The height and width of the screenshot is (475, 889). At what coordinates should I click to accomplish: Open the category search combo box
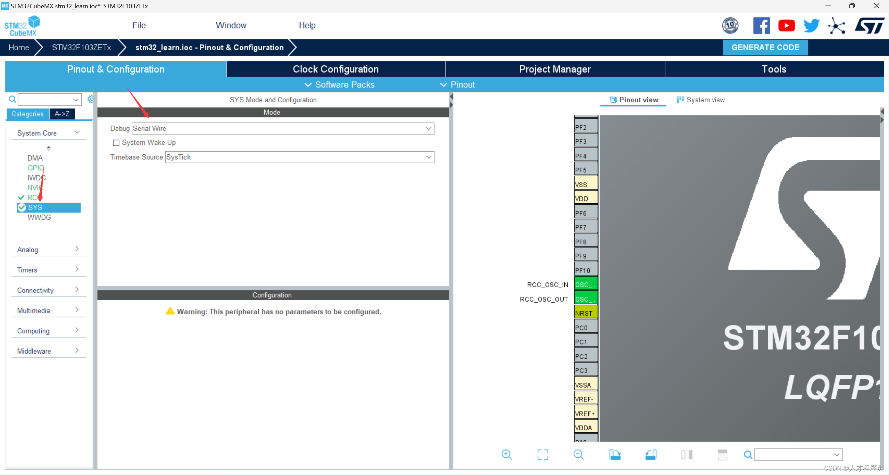pyautogui.click(x=50, y=100)
